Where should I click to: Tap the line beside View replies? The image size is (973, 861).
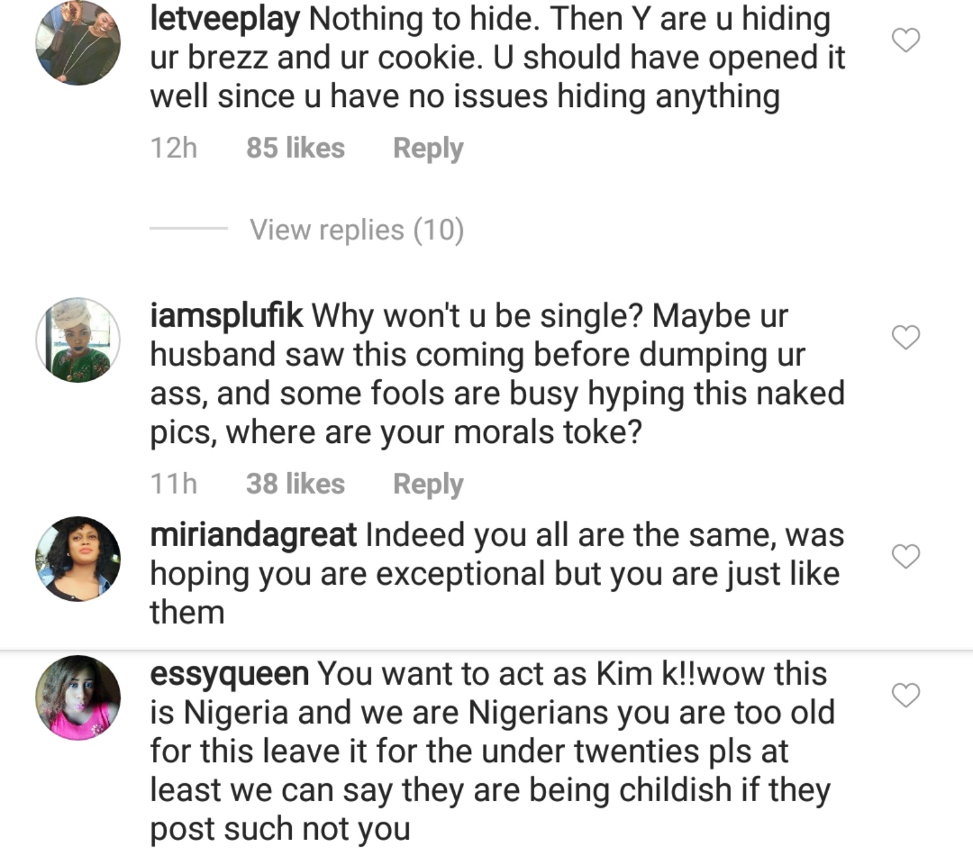pyautogui.click(x=189, y=228)
